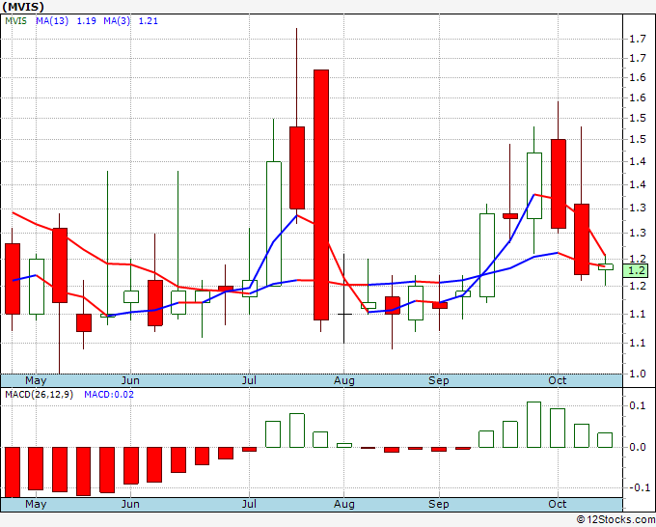The height and width of the screenshot is (527, 656).
Task: Click Jul on the price chart time axis
Action: pyautogui.click(x=249, y=380)
